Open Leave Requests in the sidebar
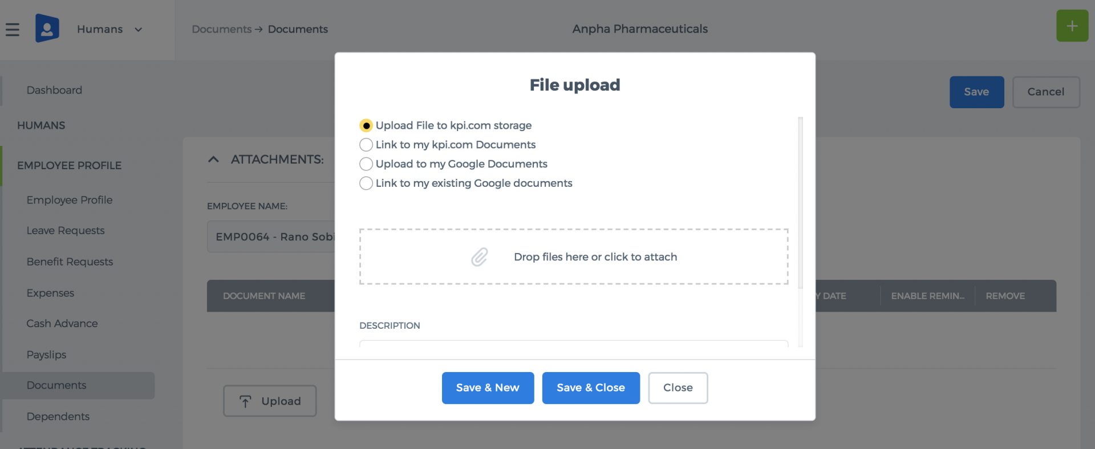This screenshot has height=449, width=1095. click(x=66, y=230)
